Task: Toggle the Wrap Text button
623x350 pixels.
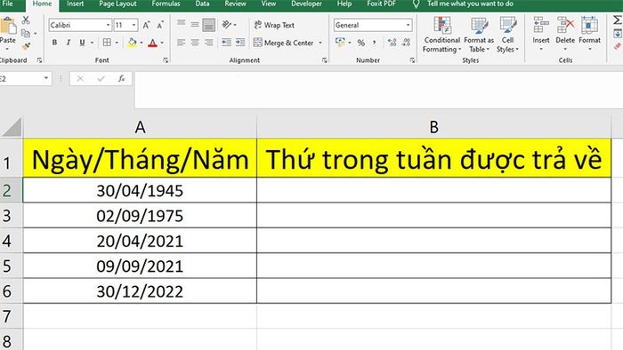Action: tap(274, 25)
